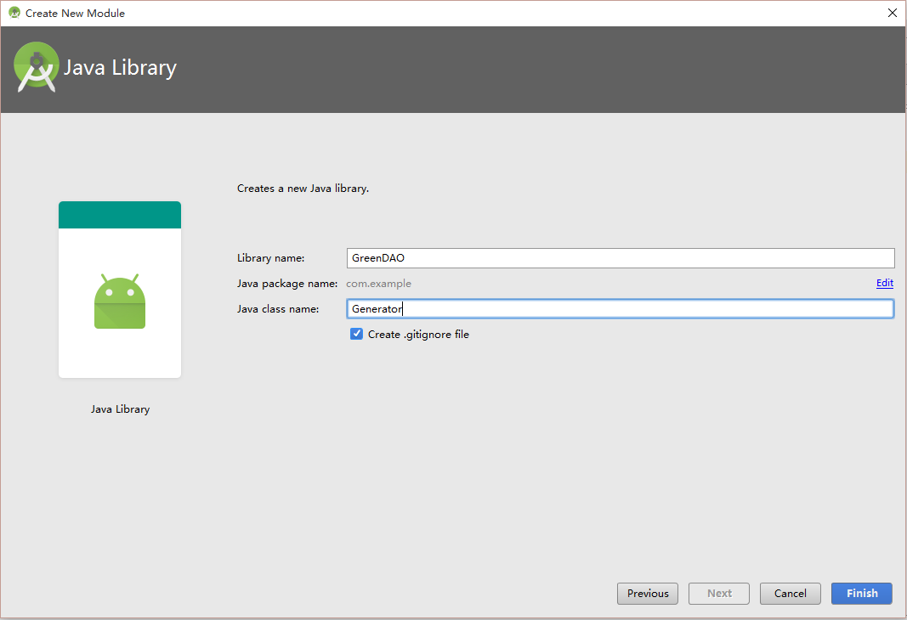907x620 pixels.
Task: Click the 'Create .gitignore file' label text
Action: [418, 335]
